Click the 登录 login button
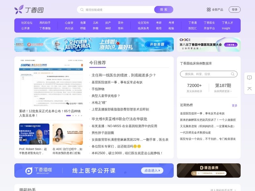Image resolution: width=255 pixels, height=191 pixels. [x=235, y=10]
